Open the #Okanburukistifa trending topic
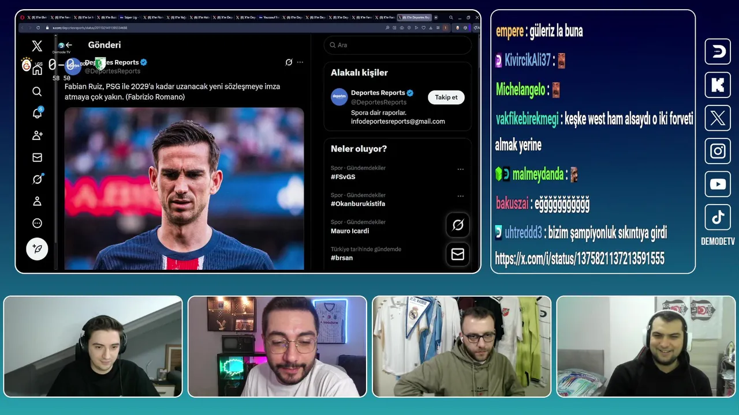The width and height of the screenshot is (739, 415). point(358,204)
